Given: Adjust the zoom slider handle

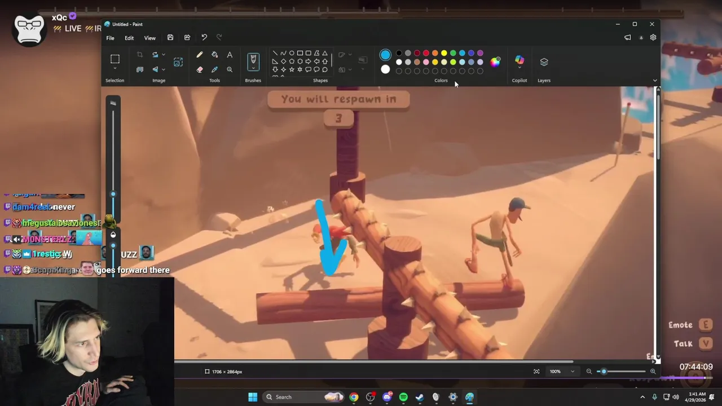Looking at the screenshot, I should [x=604, y=372].
